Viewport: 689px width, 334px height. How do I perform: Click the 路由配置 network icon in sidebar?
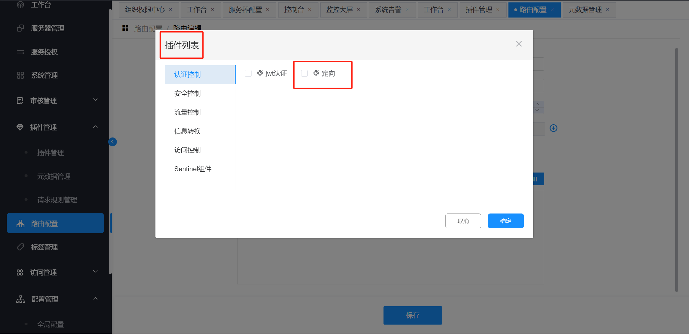coord(21,223)
